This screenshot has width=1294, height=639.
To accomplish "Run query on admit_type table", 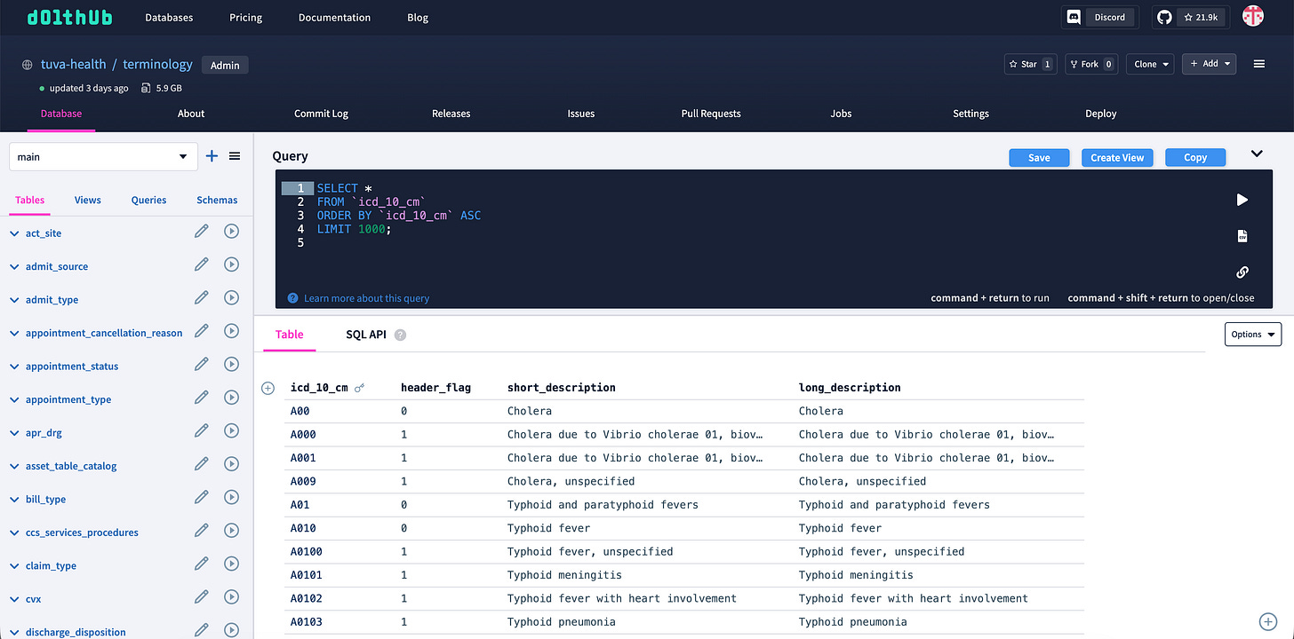I will pyautogui.click(x=231, y=298).
